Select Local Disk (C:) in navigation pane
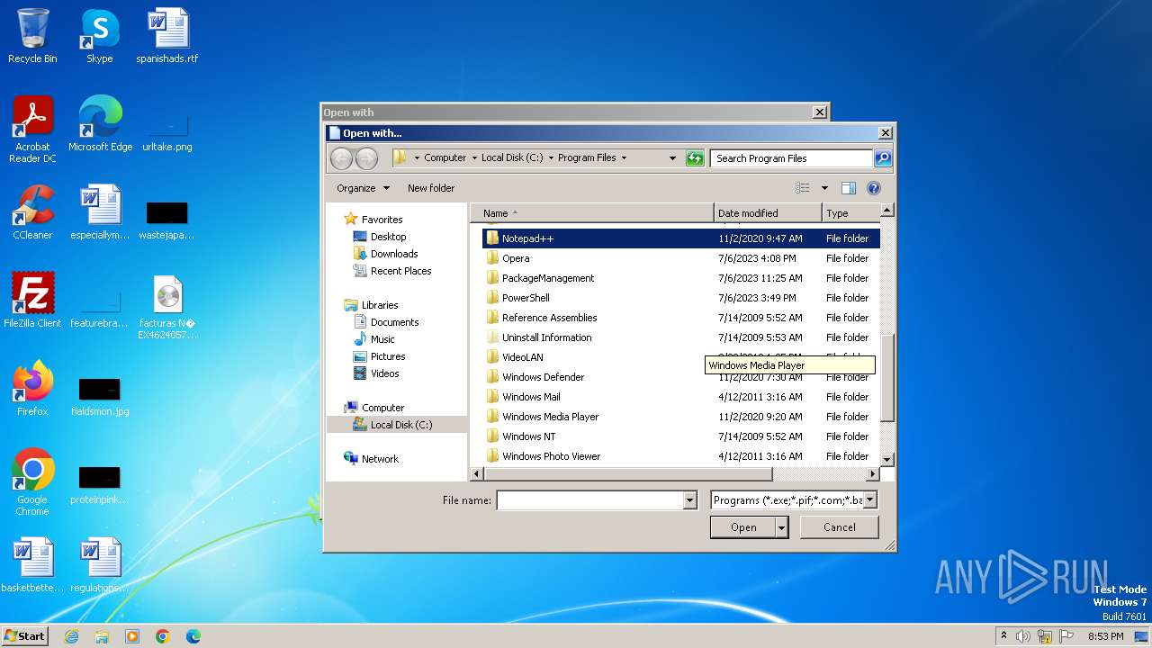1152x648 pixels. pyautogui.click(x=400, y=425)
